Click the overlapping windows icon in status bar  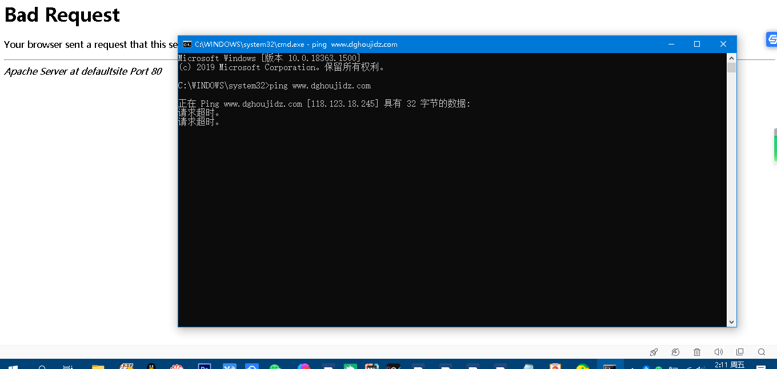click(x=740, y=352)
